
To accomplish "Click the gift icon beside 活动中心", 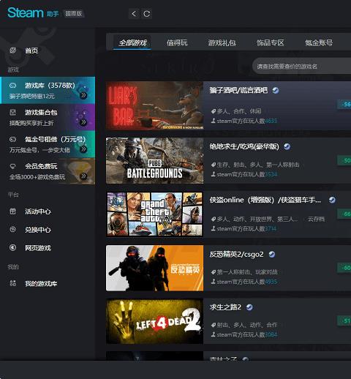I will [x=12, y=211].
